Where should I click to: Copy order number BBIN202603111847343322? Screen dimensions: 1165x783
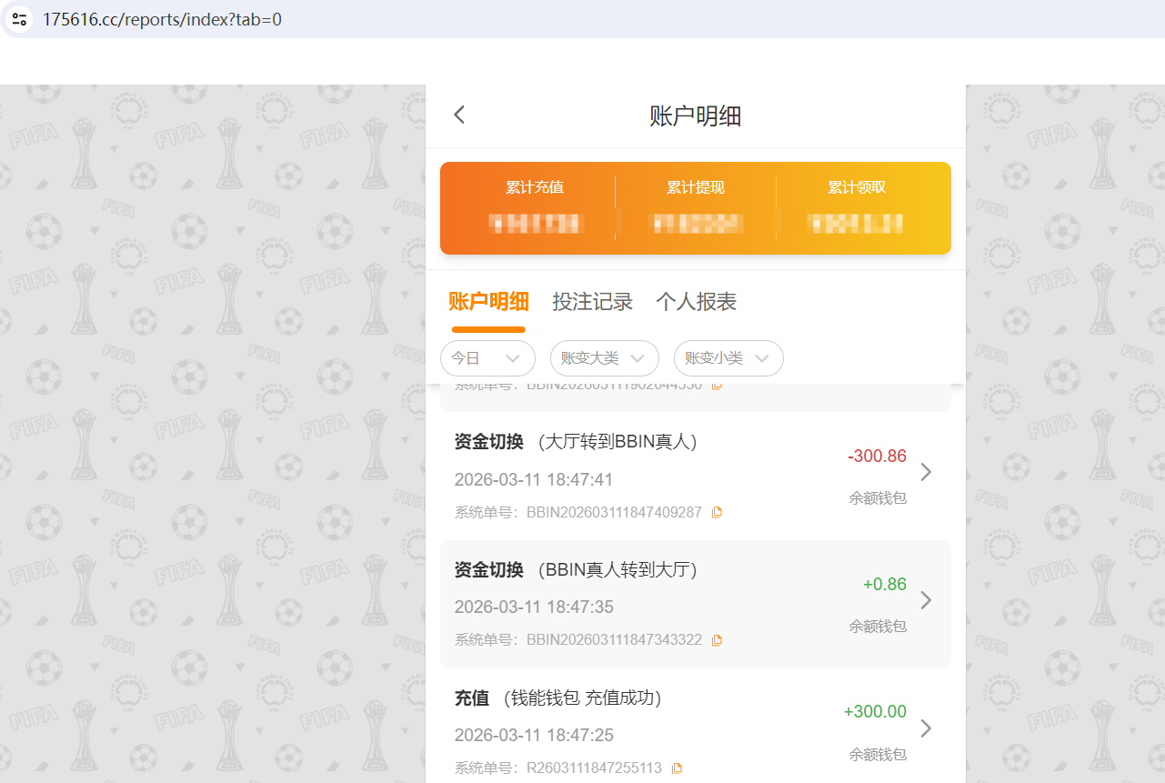click(716, 639)
